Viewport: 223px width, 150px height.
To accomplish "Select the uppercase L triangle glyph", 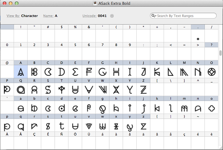I will click(171, 72).
